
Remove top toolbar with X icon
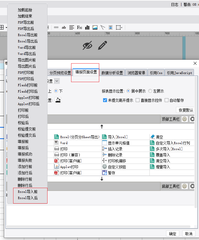click(192, 119)
